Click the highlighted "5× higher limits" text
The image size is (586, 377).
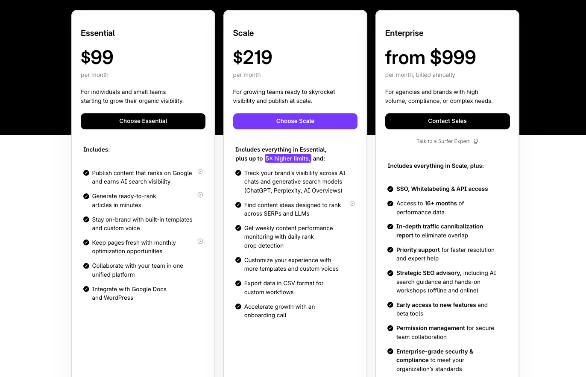tap(287, 158)
